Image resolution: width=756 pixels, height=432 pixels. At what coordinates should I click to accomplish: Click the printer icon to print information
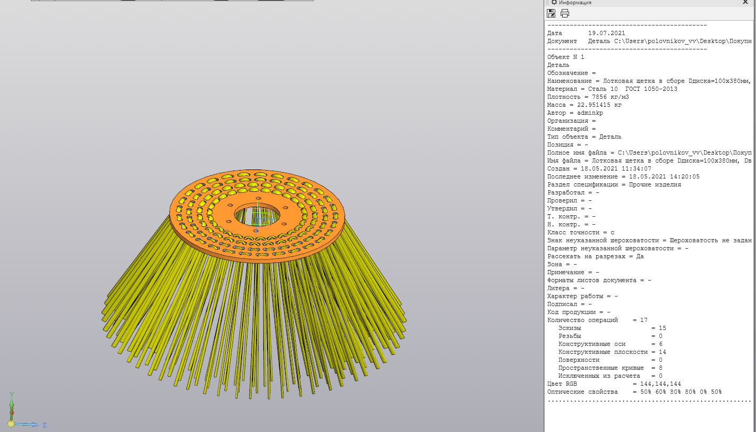pos(564,13)
